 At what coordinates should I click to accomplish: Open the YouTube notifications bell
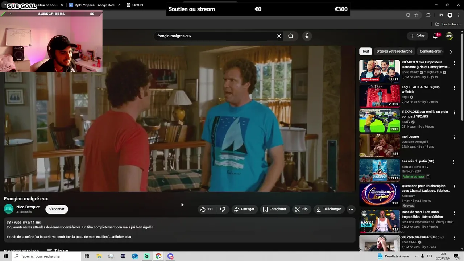pyautogui.click(x=436, y=36)
